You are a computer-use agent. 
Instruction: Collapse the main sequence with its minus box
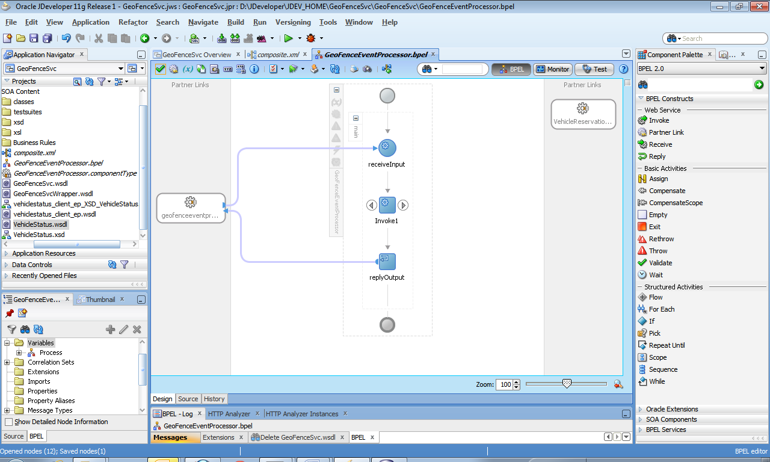[356, 119]
